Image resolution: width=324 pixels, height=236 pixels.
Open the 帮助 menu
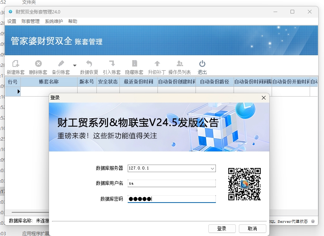click(73, 21)
